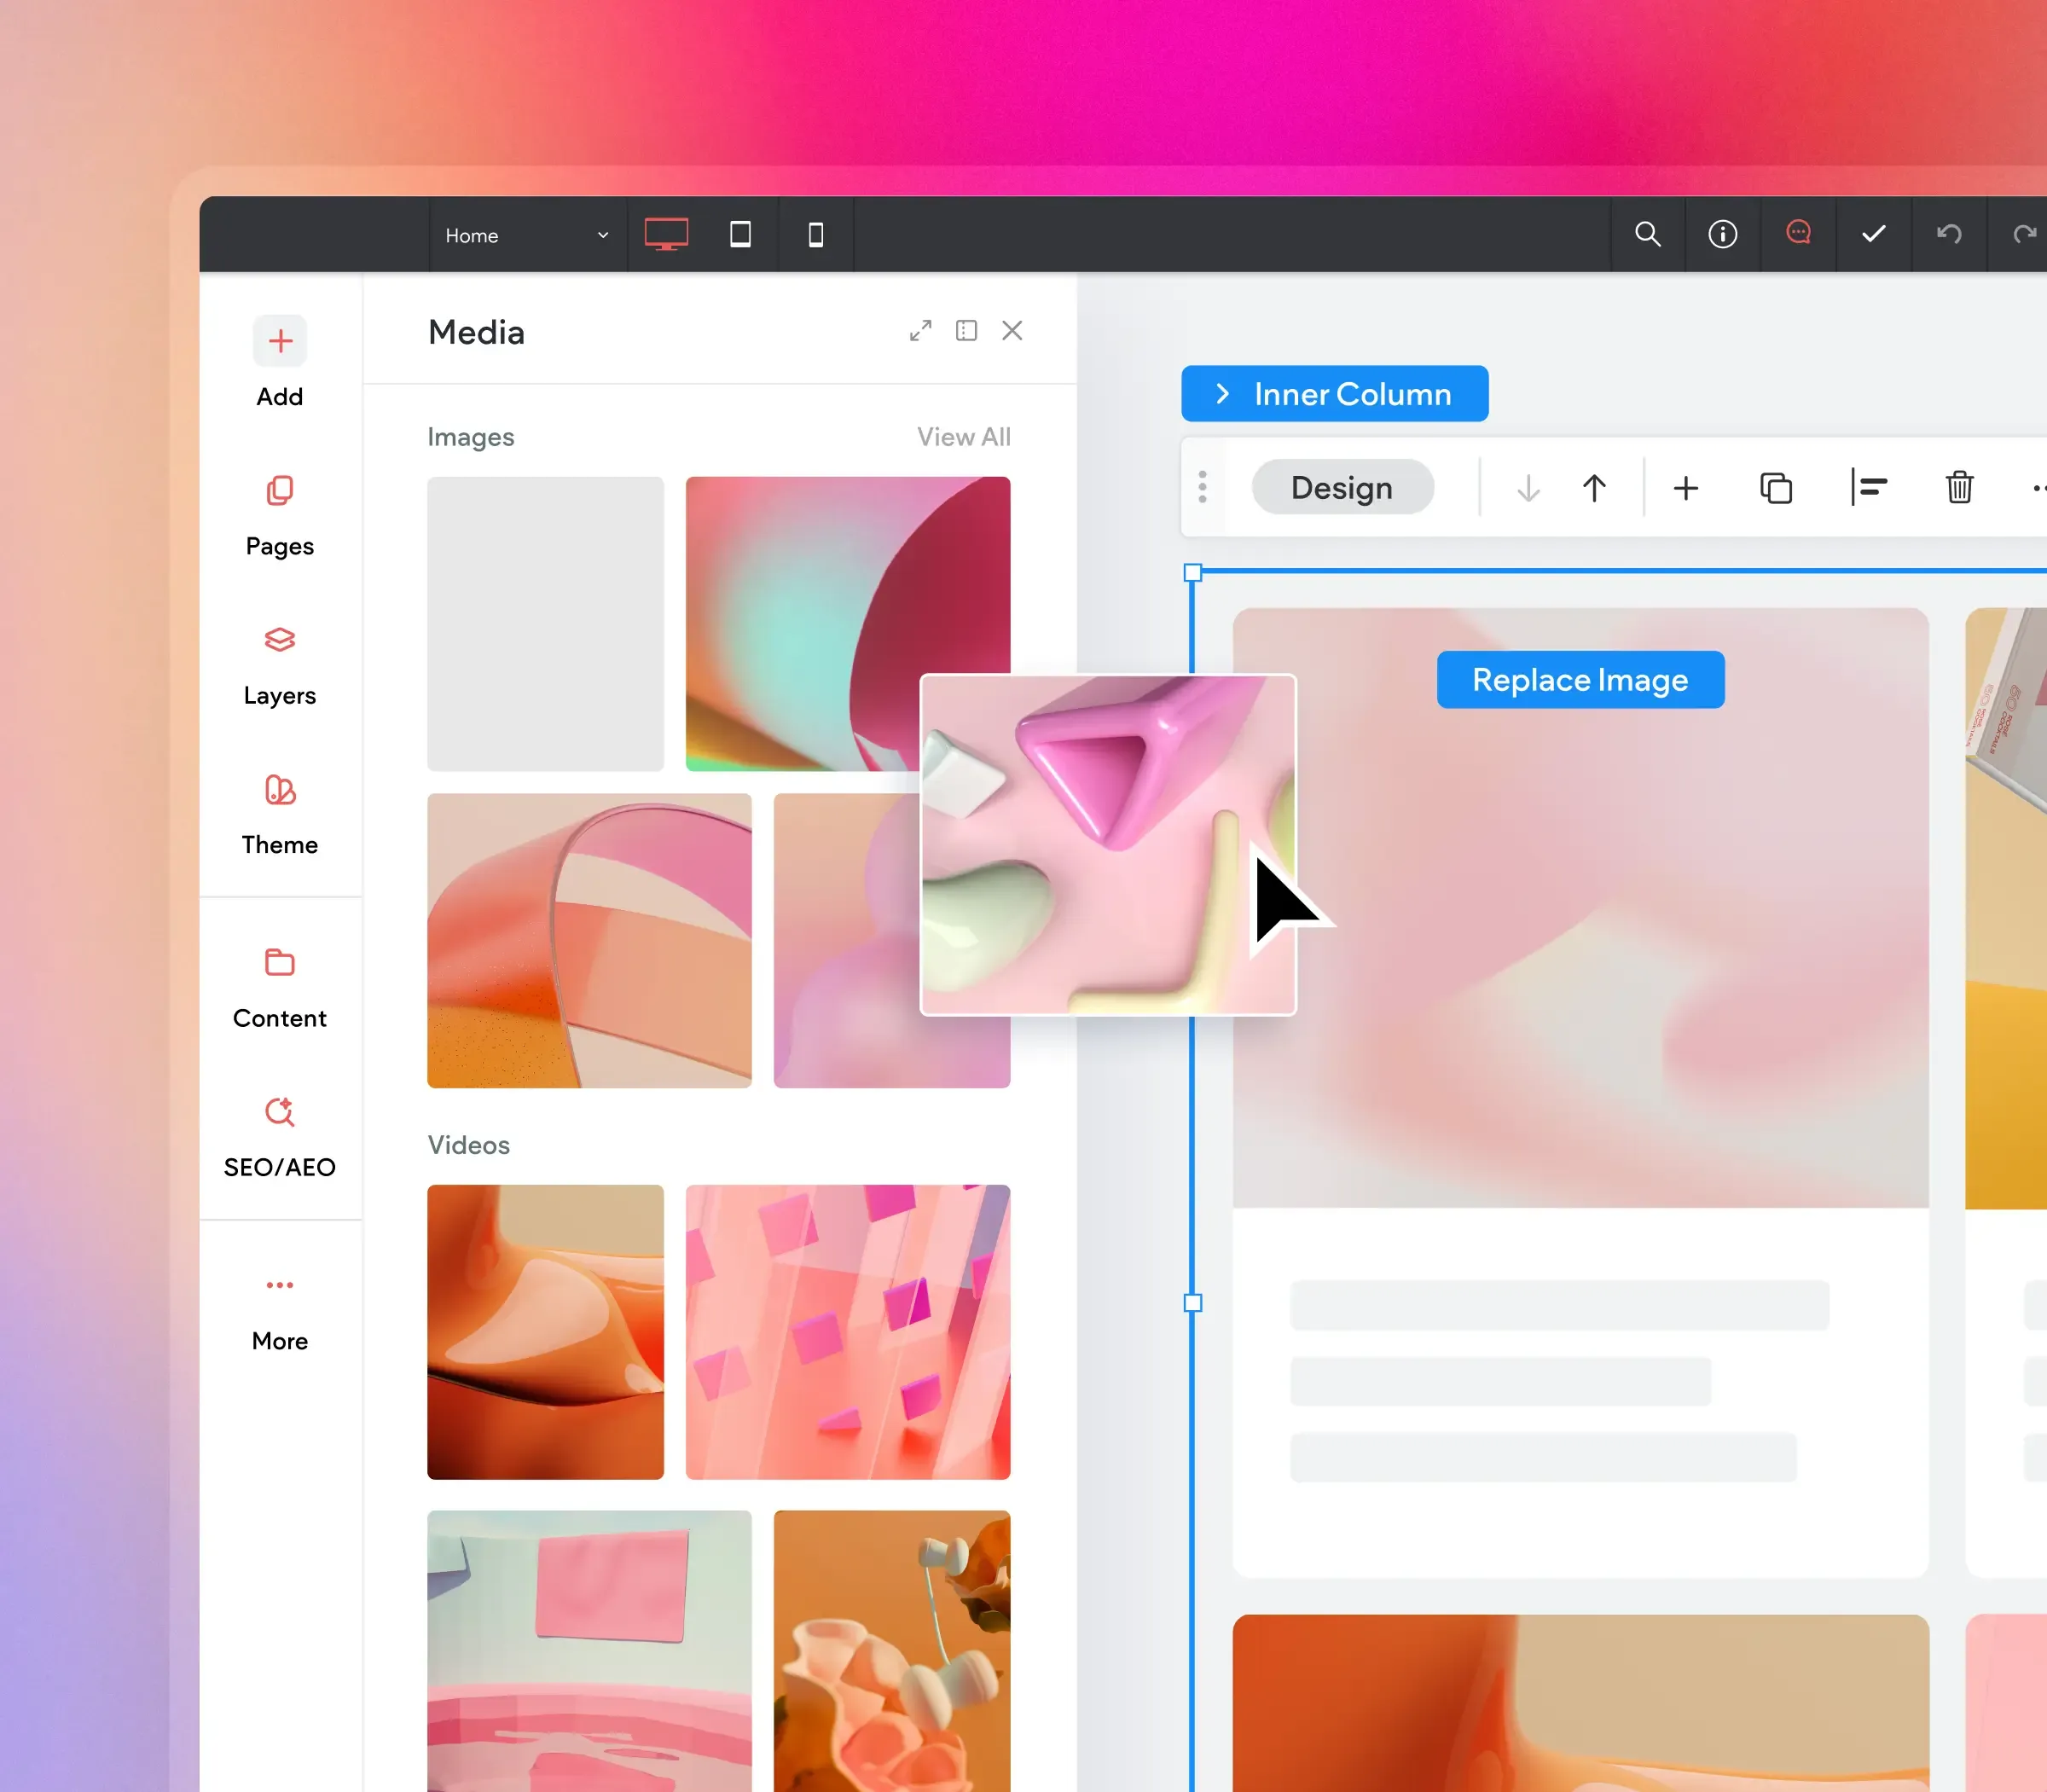Click the Add plus icon in sidebar
2047x1792 pixels.
coord(280,341)
